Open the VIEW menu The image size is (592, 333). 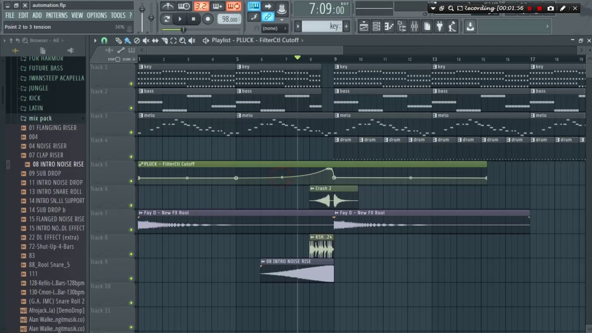[77, 15]
